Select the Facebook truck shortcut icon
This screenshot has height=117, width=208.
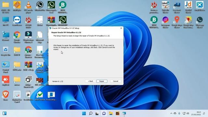pyautogui.click(x=177, y=5)
